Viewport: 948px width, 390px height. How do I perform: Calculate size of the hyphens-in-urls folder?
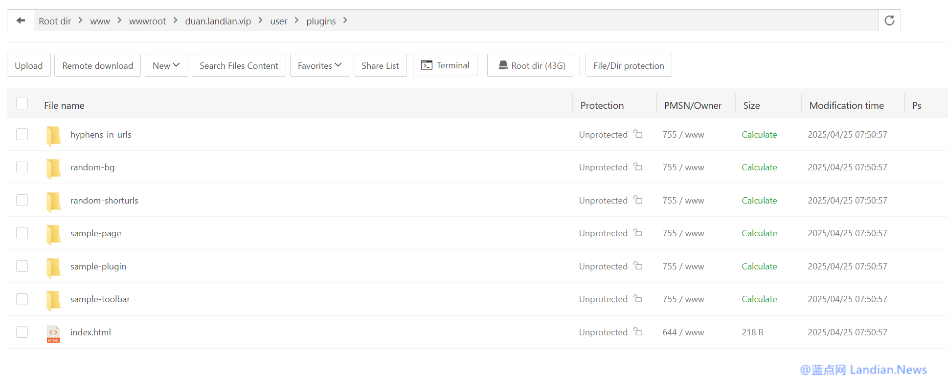(759, 135)
